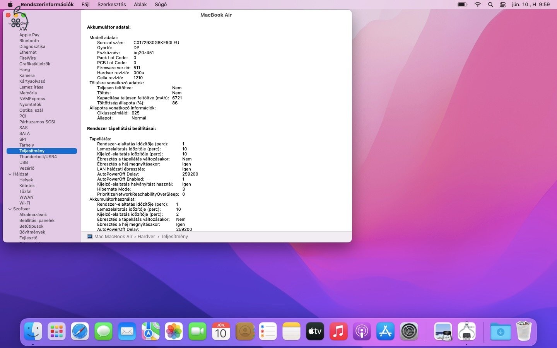Image resolution: width=557 pixels, height=348 pixels.
Task: Open Notes app in Dock
Action: [x=291, y=331]
